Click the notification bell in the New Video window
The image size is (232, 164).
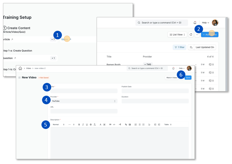point(173,69)
